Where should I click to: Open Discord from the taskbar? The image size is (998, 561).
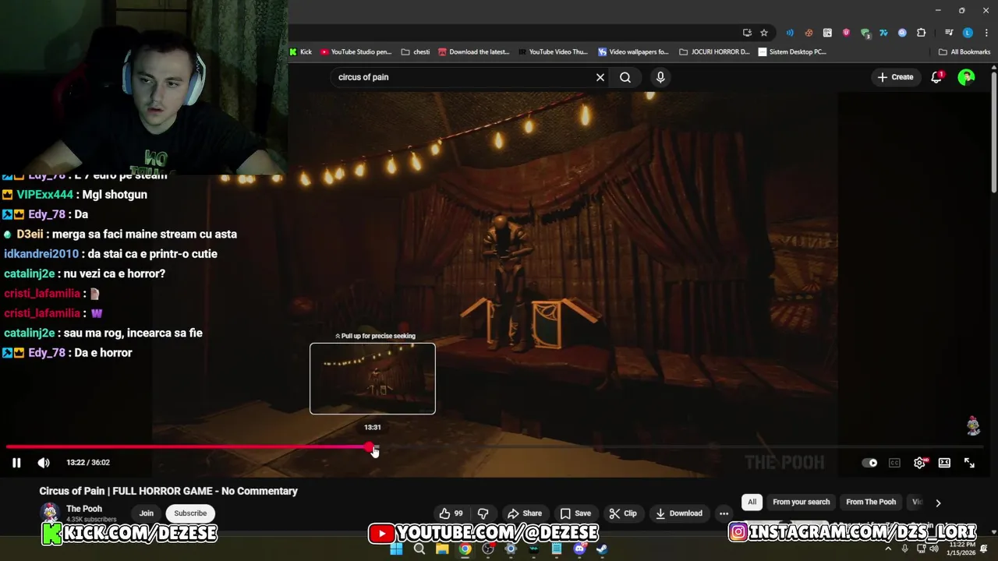579,549
